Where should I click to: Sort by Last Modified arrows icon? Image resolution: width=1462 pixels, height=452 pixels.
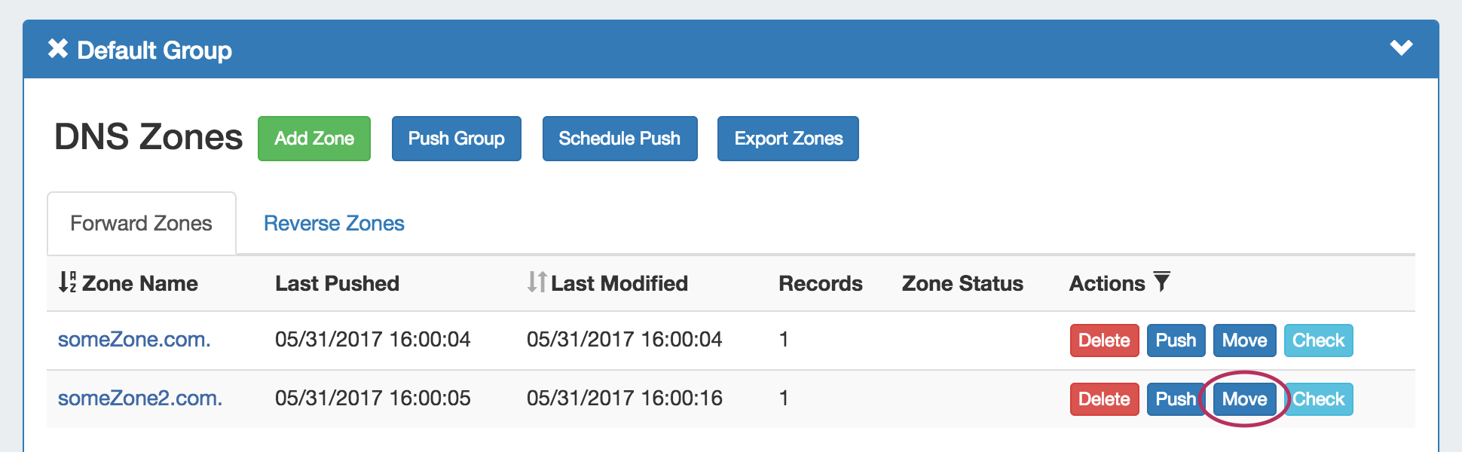[x=537, y=282]
